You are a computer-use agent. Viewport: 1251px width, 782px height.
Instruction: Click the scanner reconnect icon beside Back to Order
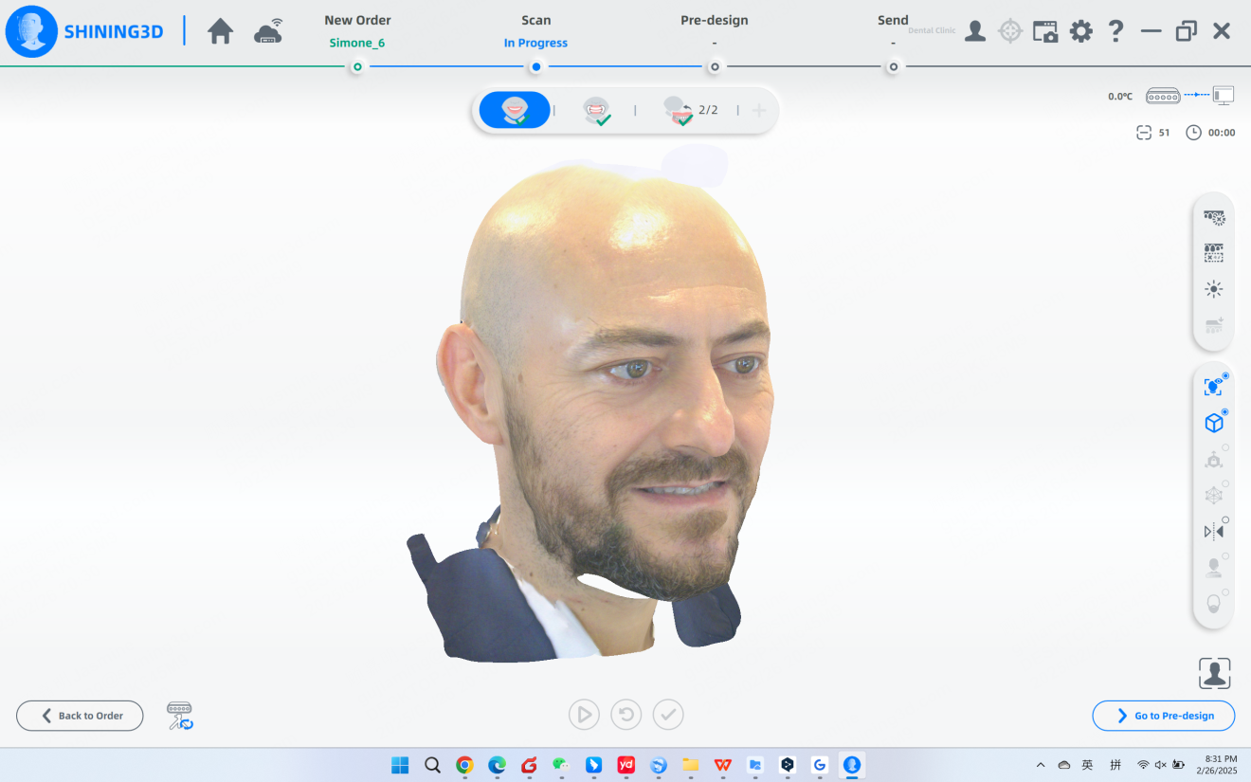tap(180, 716)
